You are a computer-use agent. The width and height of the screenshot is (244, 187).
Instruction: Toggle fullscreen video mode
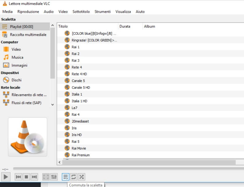[46, 177]
